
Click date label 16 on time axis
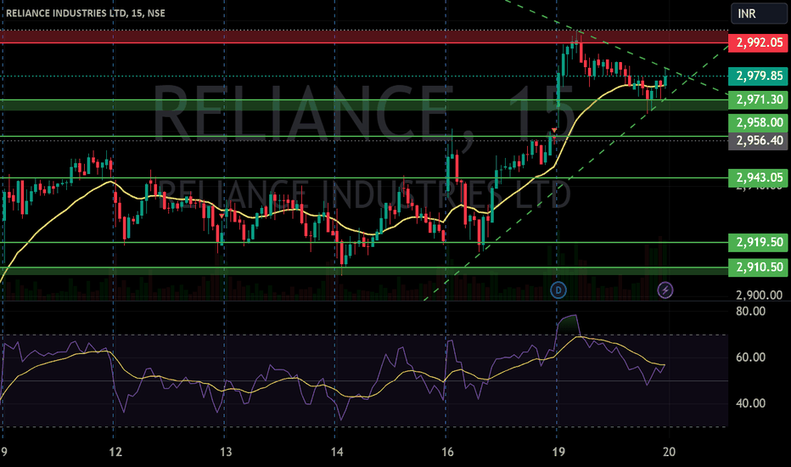[447, 452]
